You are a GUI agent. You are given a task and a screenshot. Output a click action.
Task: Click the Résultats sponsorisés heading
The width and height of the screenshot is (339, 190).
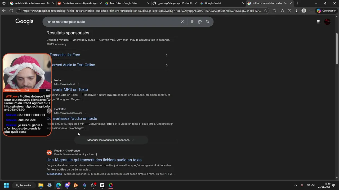tap(68, 33)
